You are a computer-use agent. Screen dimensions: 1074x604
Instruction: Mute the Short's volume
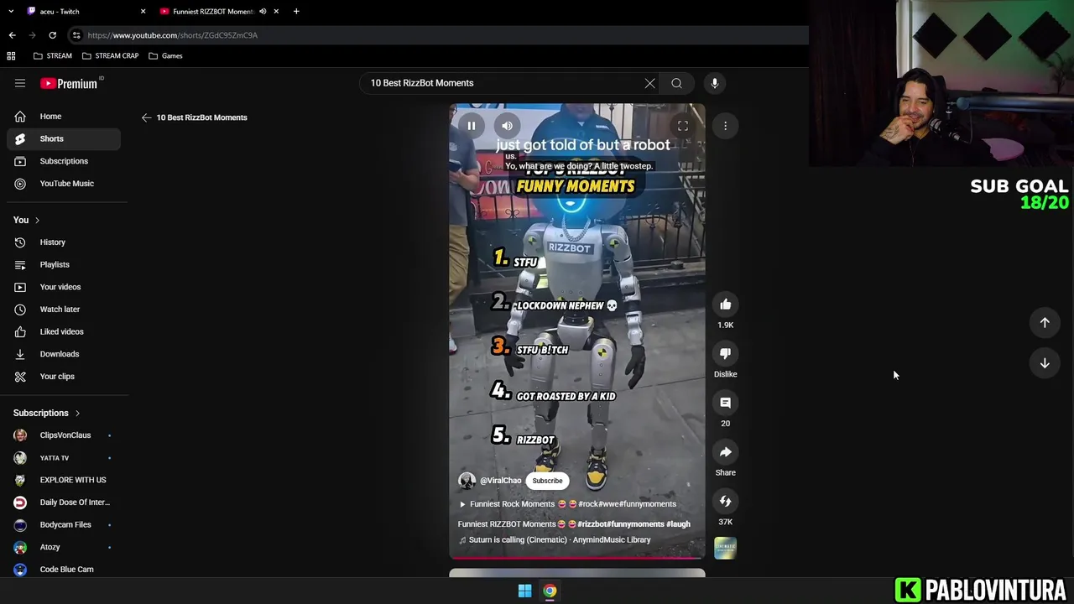(x=507, y=126)
